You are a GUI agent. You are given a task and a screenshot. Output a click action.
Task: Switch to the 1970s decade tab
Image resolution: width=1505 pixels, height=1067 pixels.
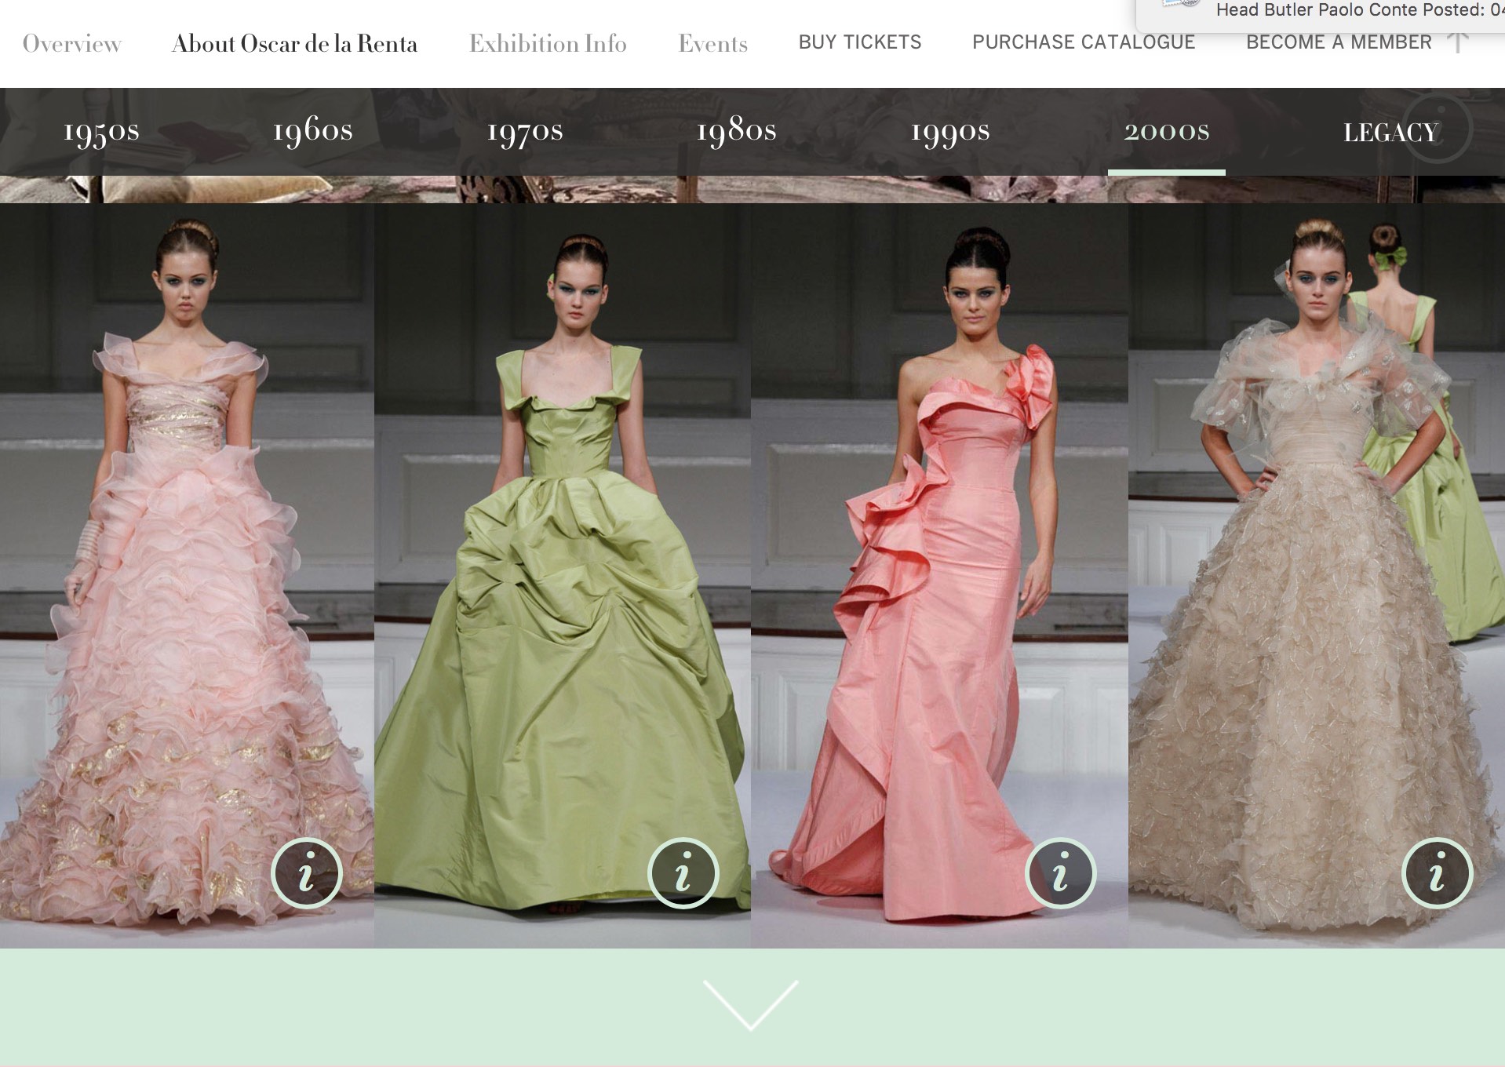click(x=524, y=131)
